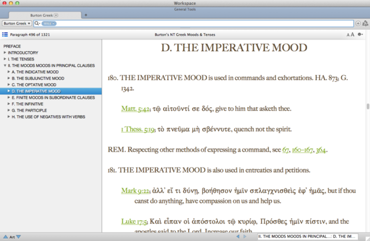Screen dimensions: 370x241
Task: Click the add plus icon beside search field
Action: click(x=358, y=23)
